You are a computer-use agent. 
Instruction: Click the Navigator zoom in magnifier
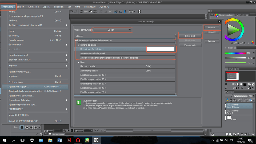coord(241,84)
